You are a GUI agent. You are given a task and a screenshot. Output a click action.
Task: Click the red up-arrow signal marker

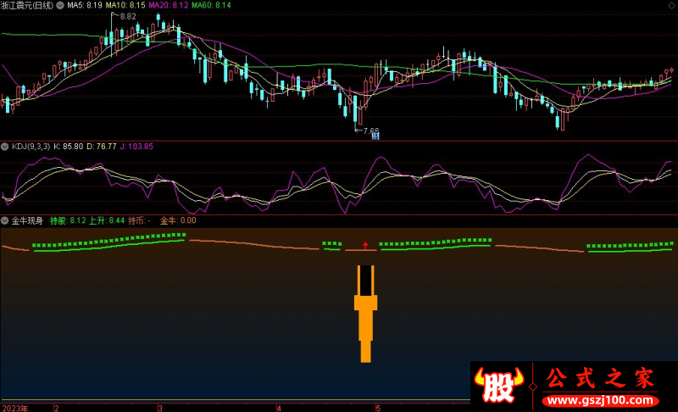(365, 245)
